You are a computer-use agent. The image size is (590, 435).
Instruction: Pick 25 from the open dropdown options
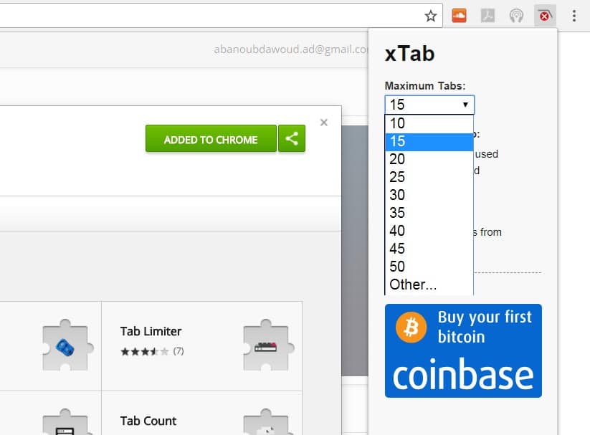click(397, 177)
